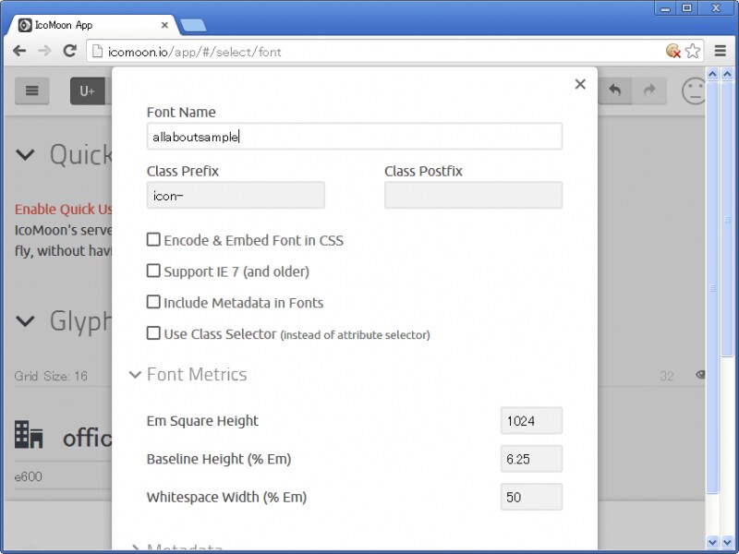Click the Class Prefix input field
Image resolution: width=739 pixels, height=554 pixels.
(x=236, y=195)
